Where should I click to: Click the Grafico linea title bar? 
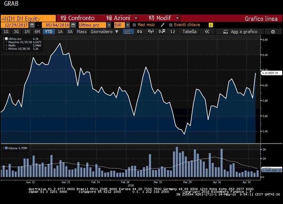tap(231, 18)
